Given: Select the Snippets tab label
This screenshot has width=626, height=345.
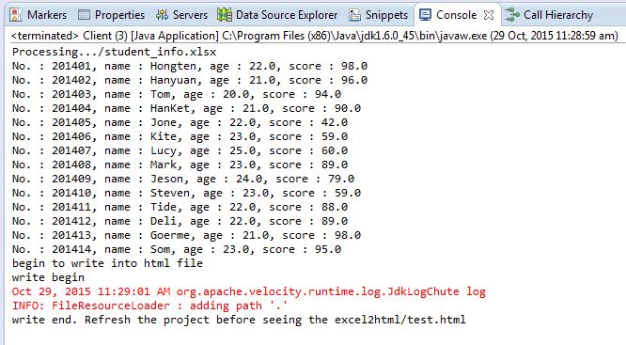Looking at the screenshot, I should 386,15.
